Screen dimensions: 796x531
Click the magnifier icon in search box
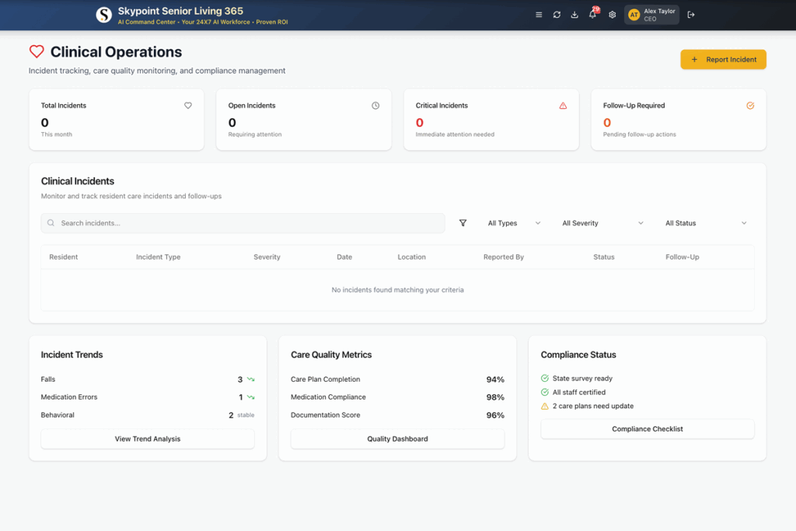(x=51, y=223)
